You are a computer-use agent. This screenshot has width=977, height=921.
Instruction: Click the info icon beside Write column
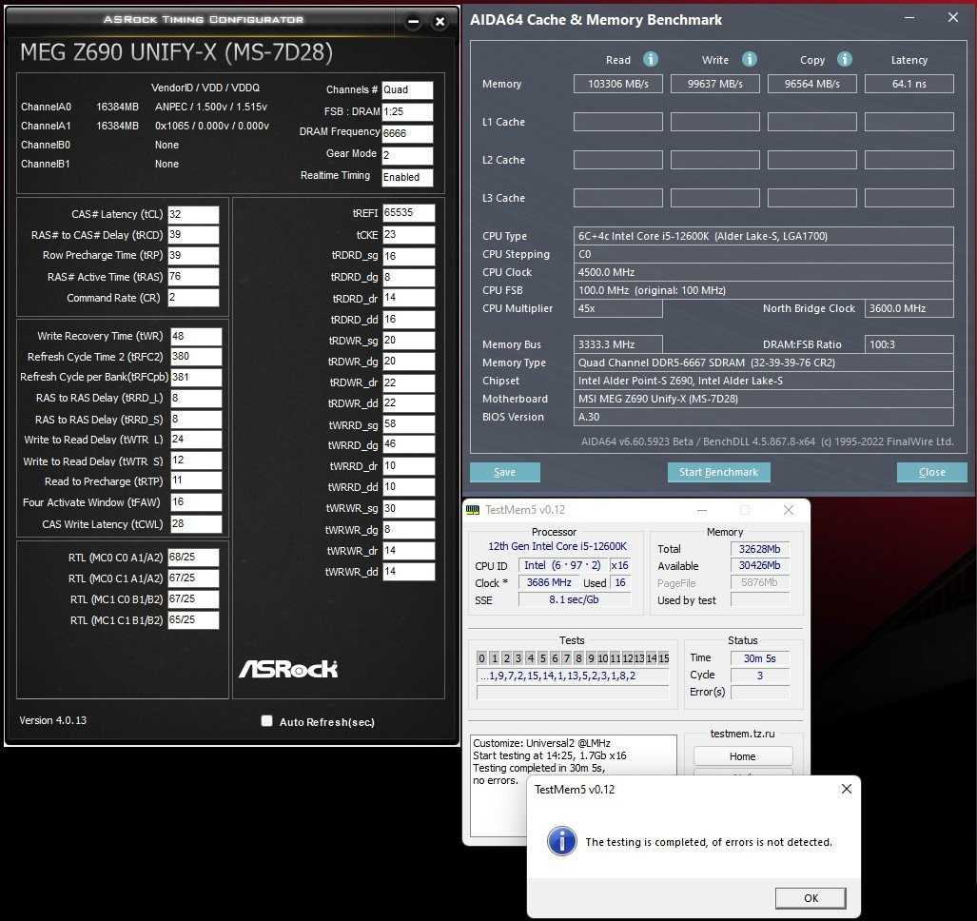click(x=750, y=59)
